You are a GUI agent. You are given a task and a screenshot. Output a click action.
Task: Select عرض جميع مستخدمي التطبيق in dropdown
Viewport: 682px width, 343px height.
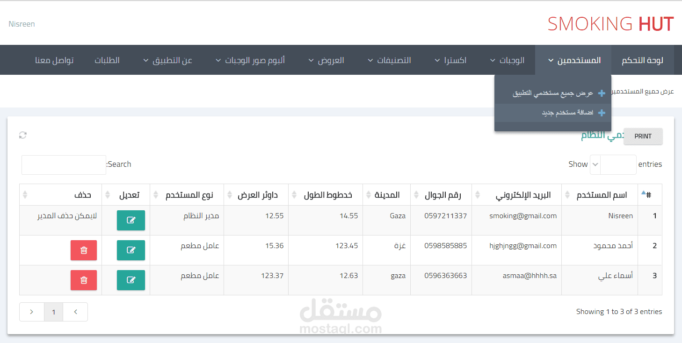click(x=553, y=93)
